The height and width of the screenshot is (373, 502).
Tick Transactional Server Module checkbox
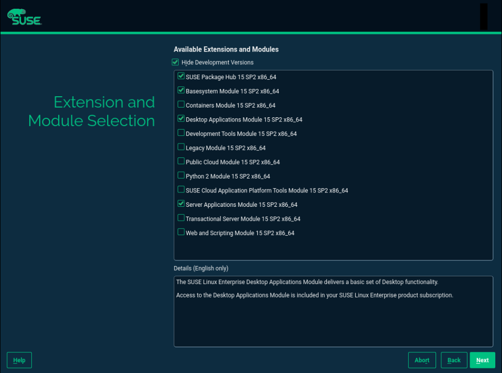(x=181, y=218)
